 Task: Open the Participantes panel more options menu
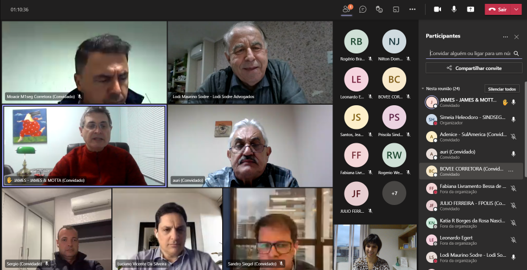505,36
